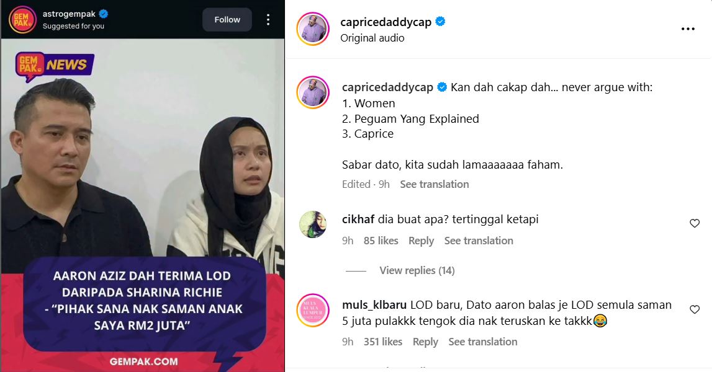This screenshot has width=712, height=372.
Task: See translation of muls_klbaru's comment
Action: coord(483,342)
